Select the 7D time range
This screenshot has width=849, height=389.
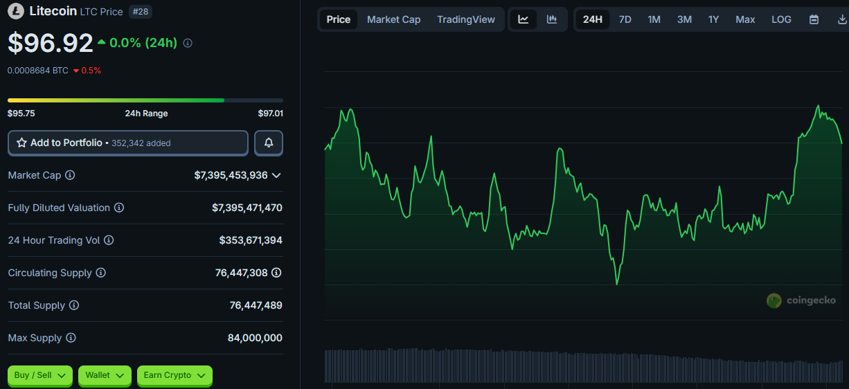click(625, 19)
